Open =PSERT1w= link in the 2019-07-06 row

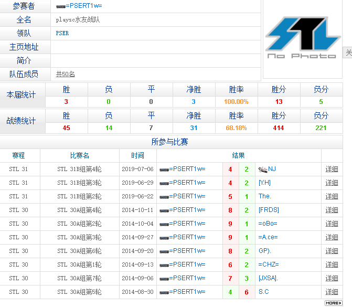point(187,169)
